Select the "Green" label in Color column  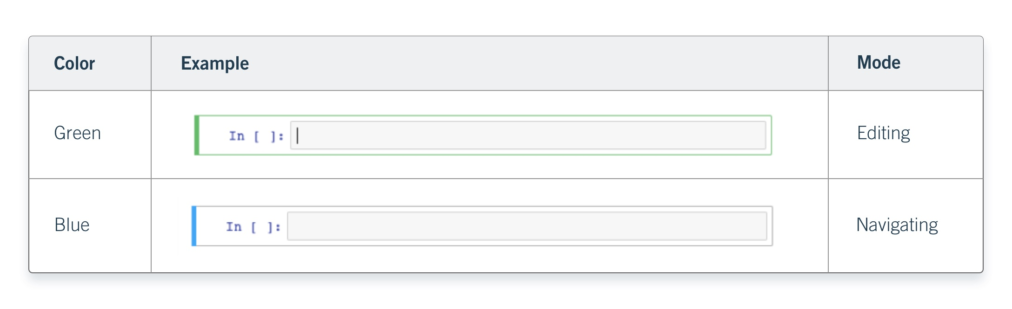[77, 133]
